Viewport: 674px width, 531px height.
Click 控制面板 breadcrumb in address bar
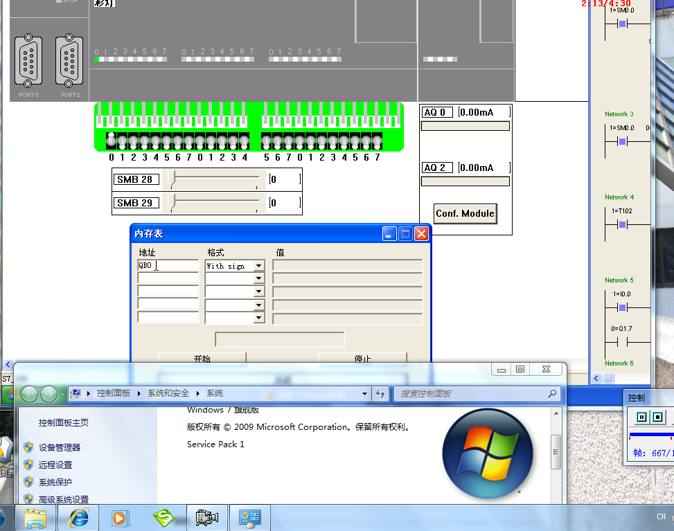click(x=114, y=393)
